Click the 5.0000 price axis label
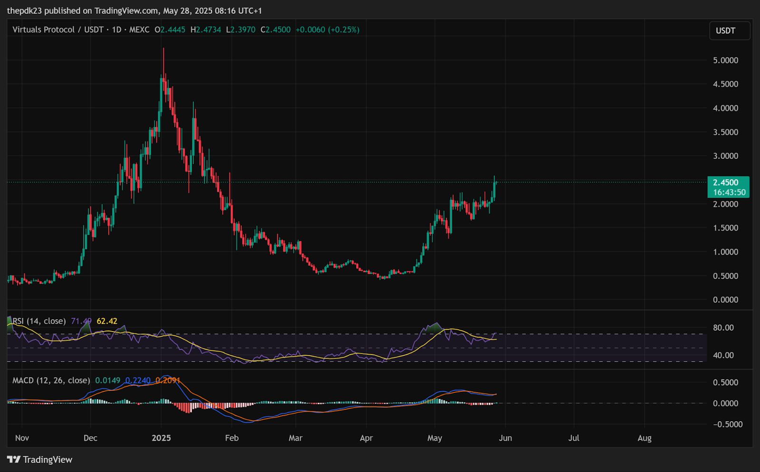The width and height of the screenshot is (760, 472). coord(725,60)
